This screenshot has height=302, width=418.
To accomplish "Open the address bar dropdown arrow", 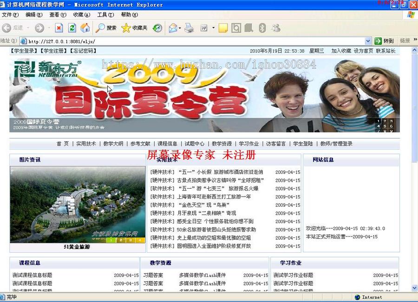I will [x=368, y=41].
